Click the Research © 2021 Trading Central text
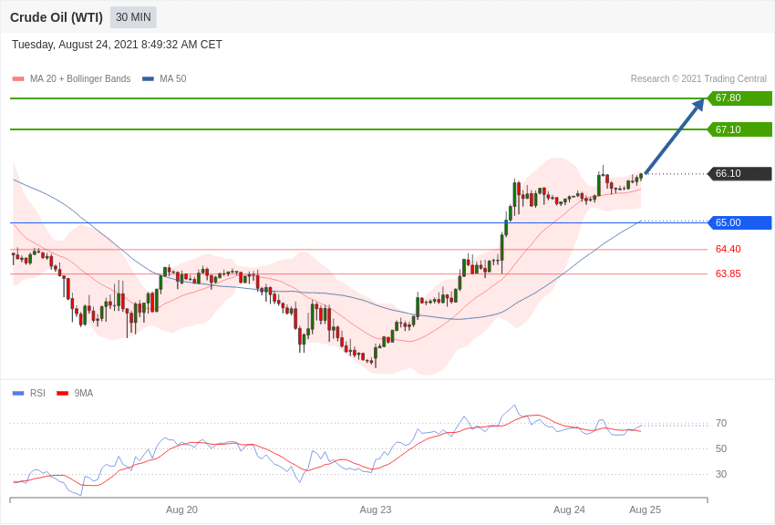 698,79
